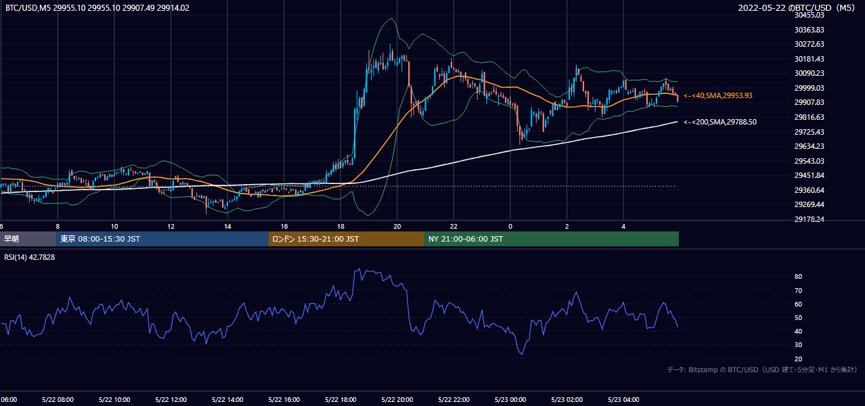Click hour label 12 under price chart
This screenshot has height=406, width=865.
point(171,227)
